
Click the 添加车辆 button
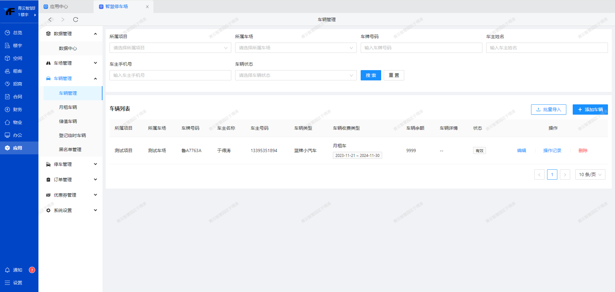point(590,109)
